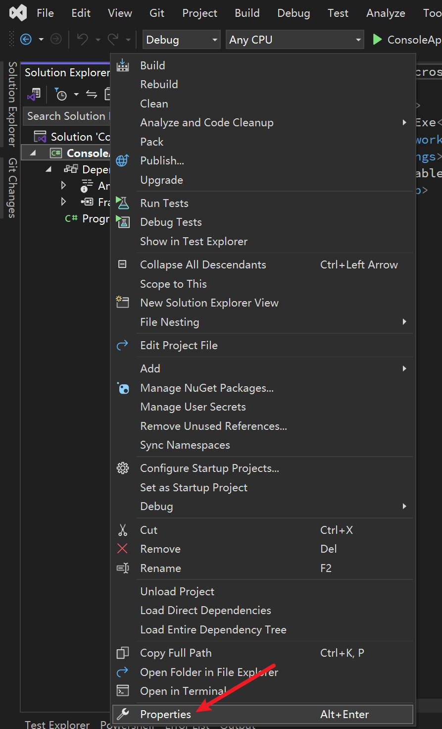The image size is (442, 729).
Task: Click the Publish globe icon
Action: tap(122, 160)
